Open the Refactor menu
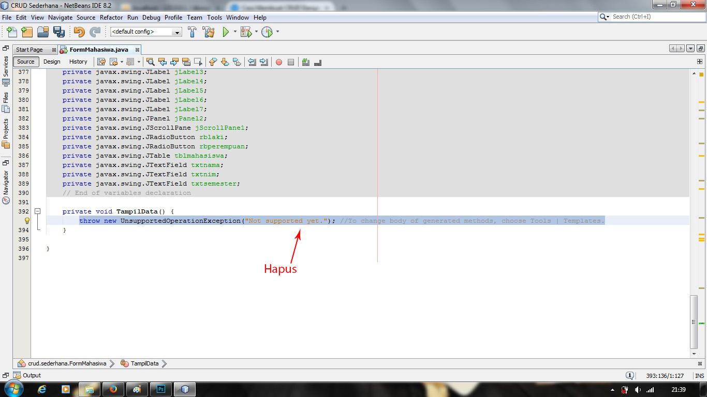 pyautogui.click(x=111, y=17)
